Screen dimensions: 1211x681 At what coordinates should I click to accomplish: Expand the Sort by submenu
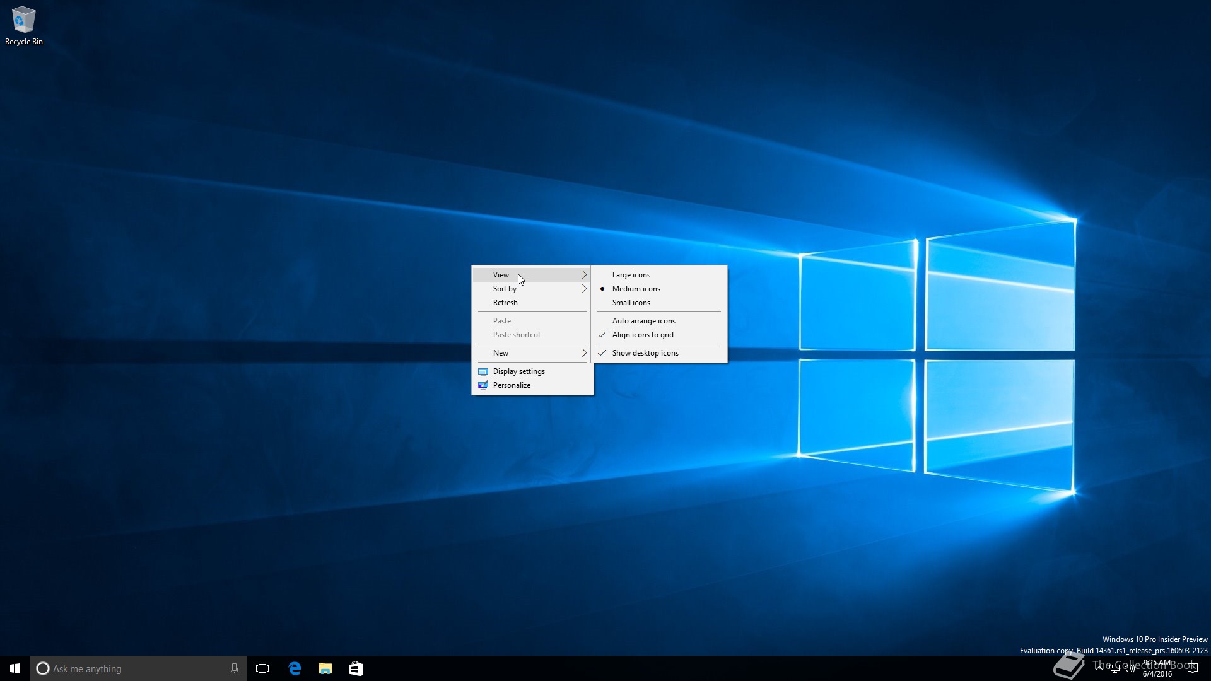pyautogui.click(x=532, y=288)
